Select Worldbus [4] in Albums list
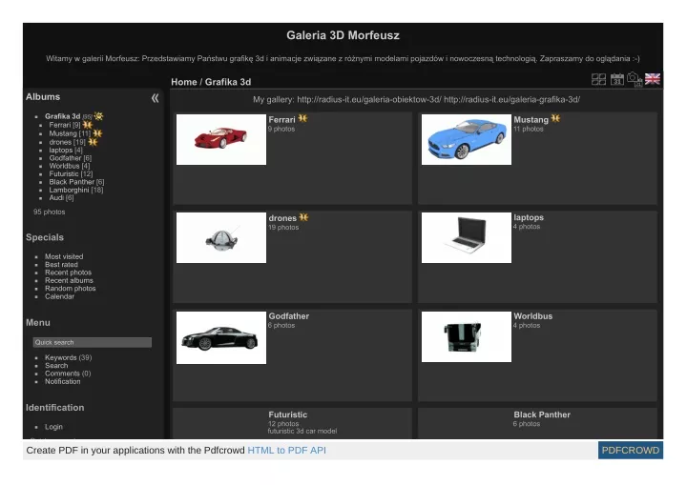Image resolution: width=687 pixels, height=485 pixels. (x=70, y=166)
